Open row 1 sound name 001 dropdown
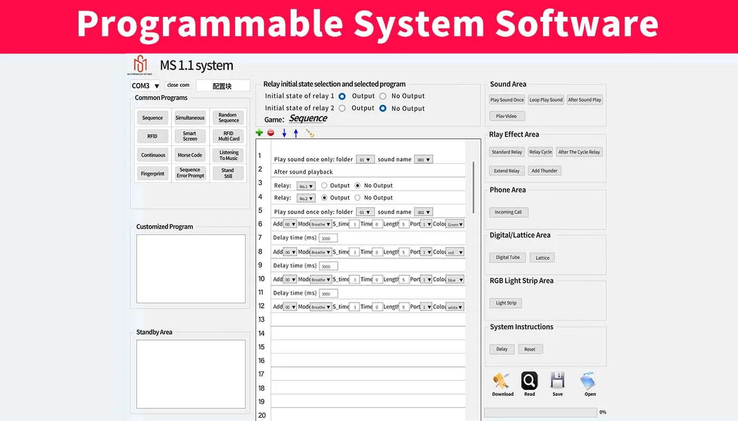This screenshot has height=421, width=738. pos(423,159)
